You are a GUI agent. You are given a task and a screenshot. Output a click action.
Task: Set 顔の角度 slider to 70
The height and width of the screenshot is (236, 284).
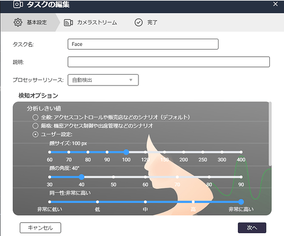point(177,177)
